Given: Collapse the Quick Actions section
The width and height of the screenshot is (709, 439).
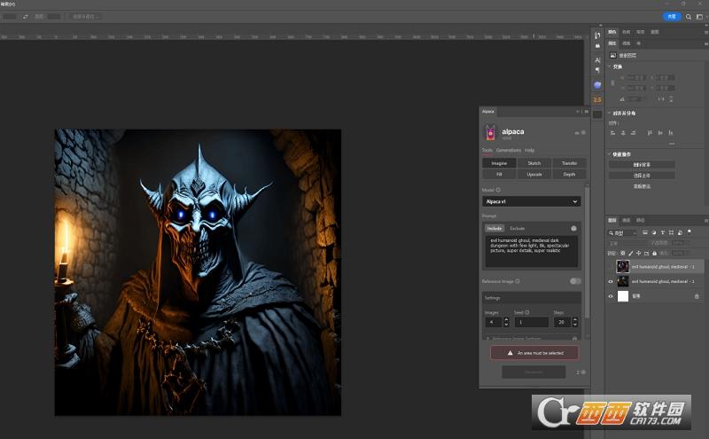Looking at the screenshot, I should [x=610, y=154].
